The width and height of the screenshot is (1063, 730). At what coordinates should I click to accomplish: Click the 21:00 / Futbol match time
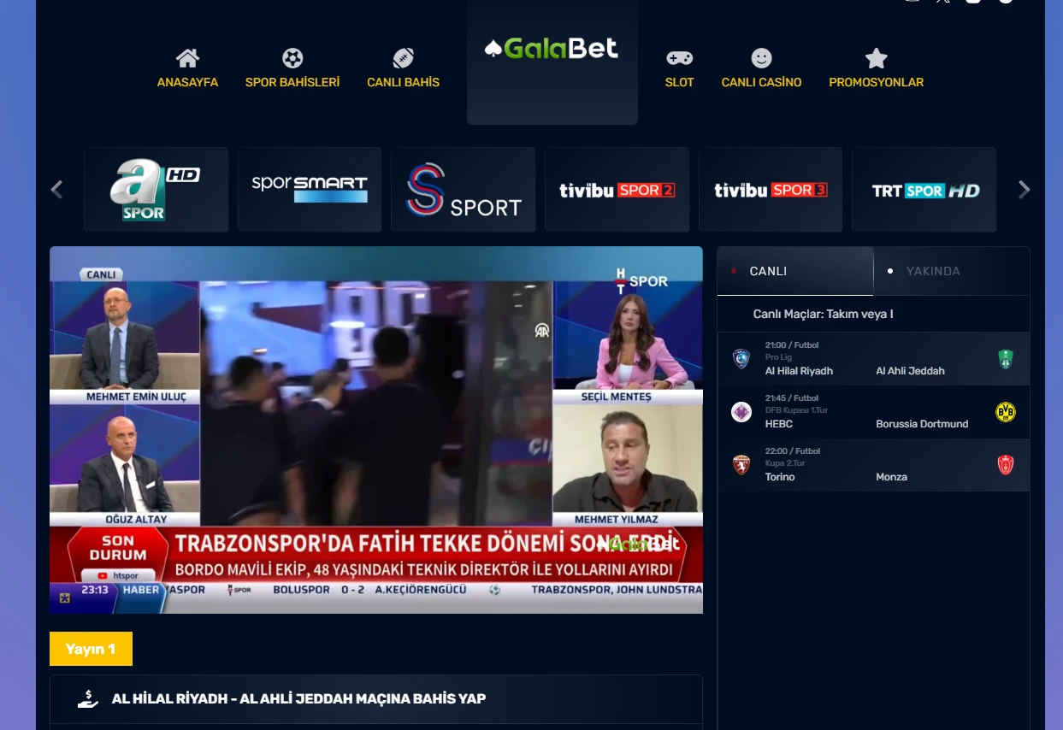pyautogui.click(x=792, y=345)
